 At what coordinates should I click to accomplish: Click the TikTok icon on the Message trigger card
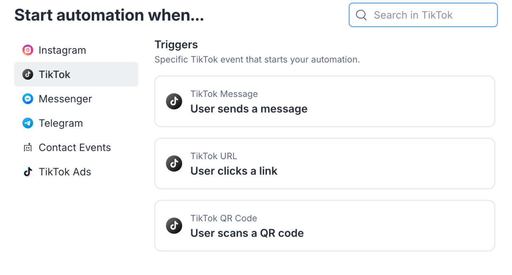tap(174, 101)
